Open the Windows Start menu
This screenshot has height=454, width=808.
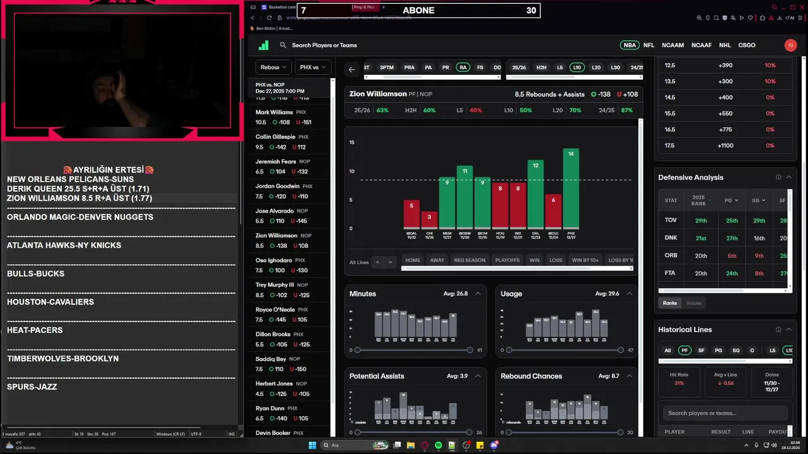tap(312, 445)
